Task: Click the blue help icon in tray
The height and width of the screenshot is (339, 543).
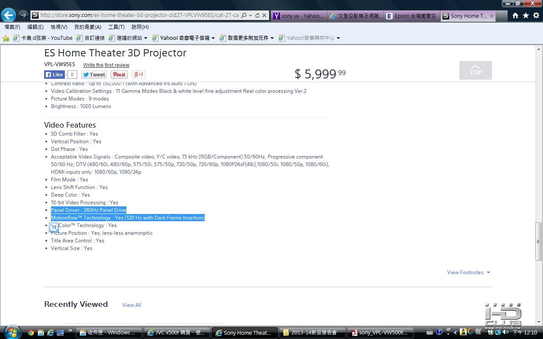Action: tap(439, 332)
